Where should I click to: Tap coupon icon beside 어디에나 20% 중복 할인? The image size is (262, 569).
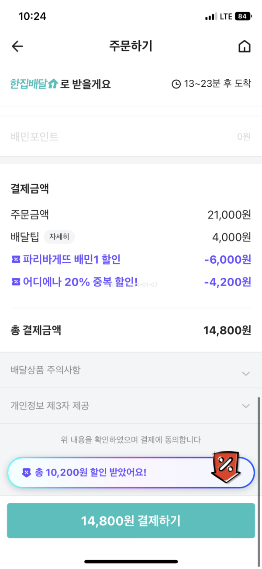click(x=15, y=282)
